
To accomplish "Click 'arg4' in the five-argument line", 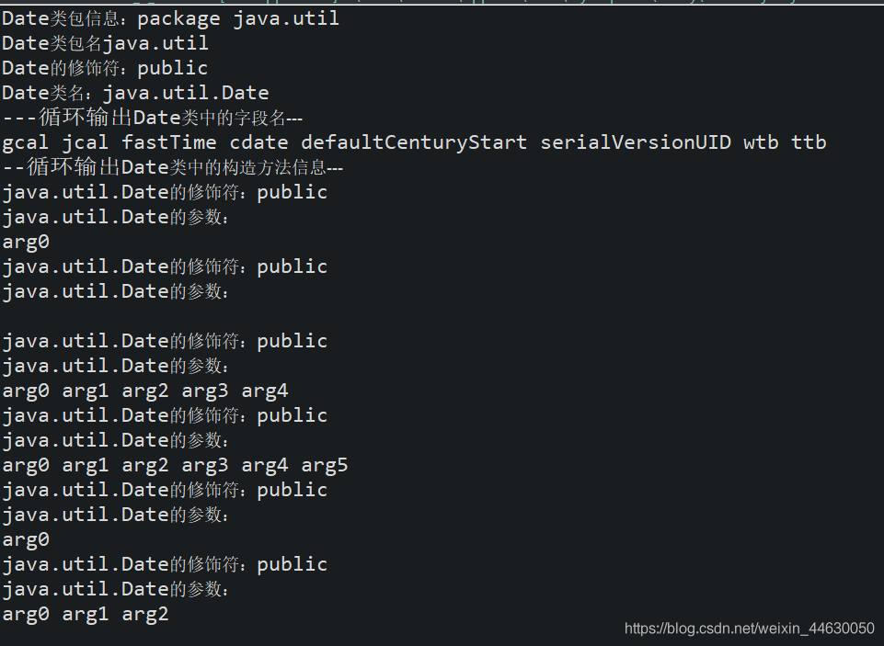I will coord(264,391).
